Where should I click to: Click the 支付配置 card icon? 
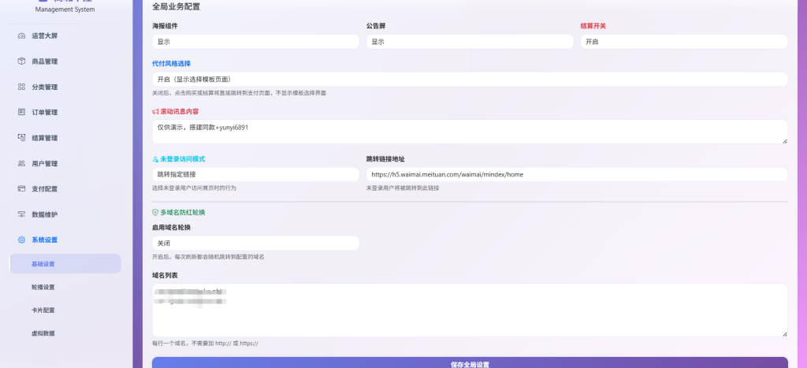coord(21,189)
